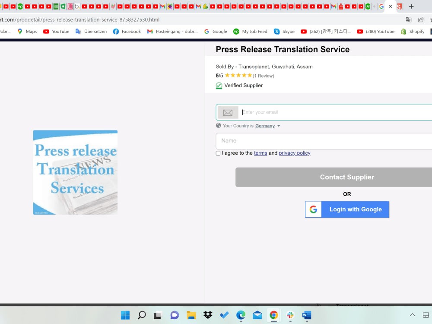Open a new browser tab
432x324 pixels.
tap(411, 6)
